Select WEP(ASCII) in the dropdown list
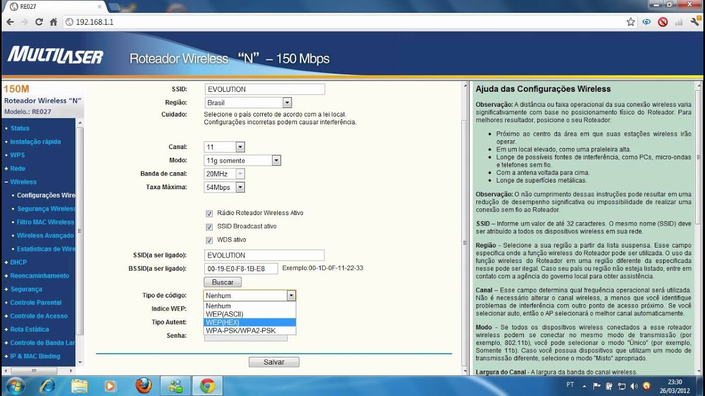 (250, 314)
